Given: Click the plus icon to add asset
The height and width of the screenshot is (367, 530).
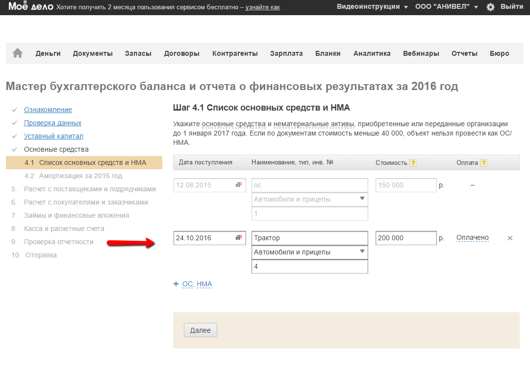Looking at the screenshot, I should pos(176,284).
